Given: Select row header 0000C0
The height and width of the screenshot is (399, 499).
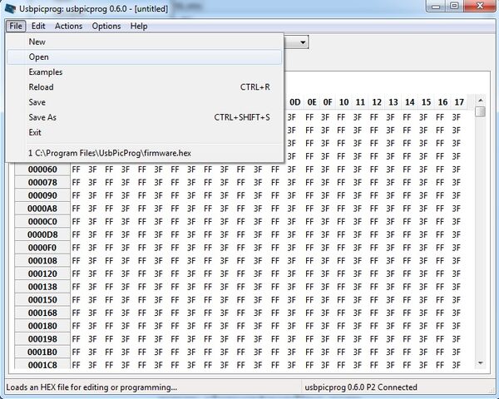Looking at the screenshot, I should [42, 221].
